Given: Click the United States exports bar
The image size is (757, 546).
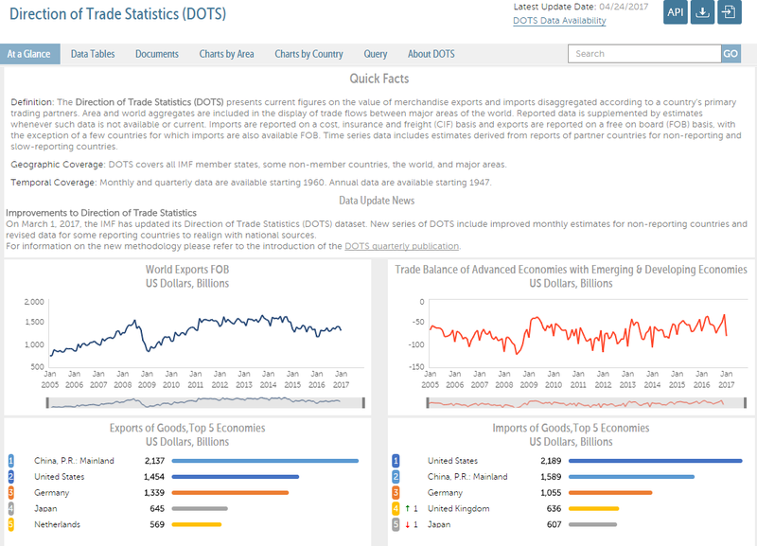Looking at the screenshot, I should [237, 477].
